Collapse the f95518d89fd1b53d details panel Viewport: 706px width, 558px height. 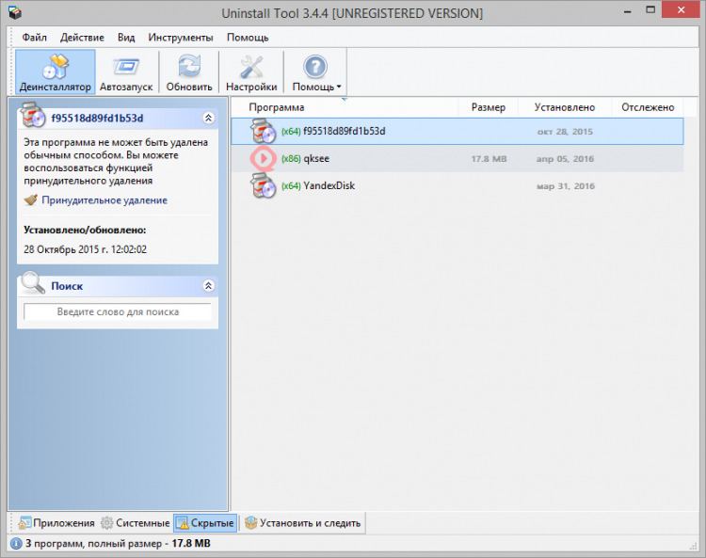pyautogui.click(x=208, y=118)
